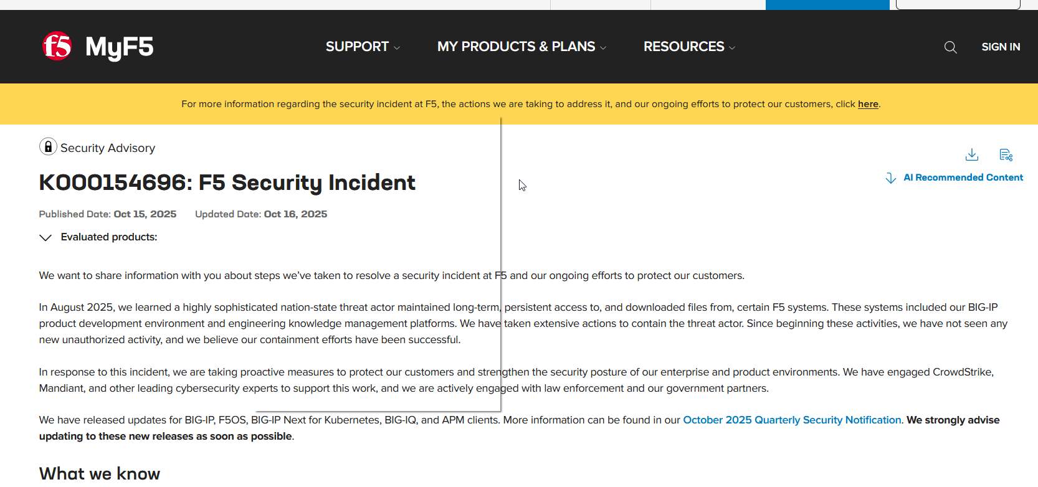Image resolution: width=1038 pixels, height=487 pixels.
Task: Follow the "here" link in yellow banner
Action: [868, 104]
